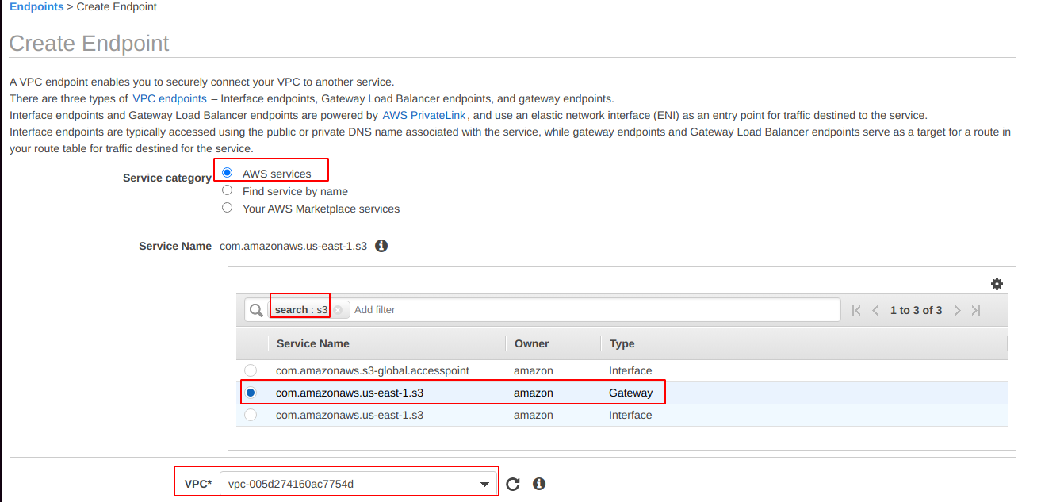1041x502 pixels.
Task: Click the service name value beside the Service Name label
Action: click(293, 246)
